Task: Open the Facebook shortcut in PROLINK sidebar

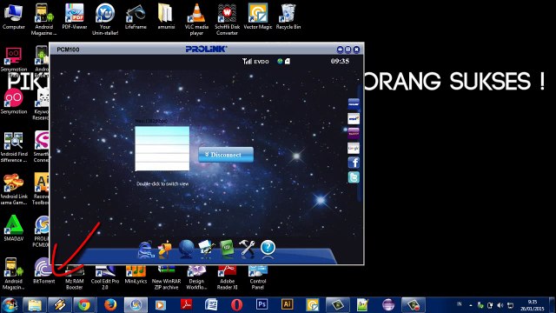Action: (x=354, y=163)
